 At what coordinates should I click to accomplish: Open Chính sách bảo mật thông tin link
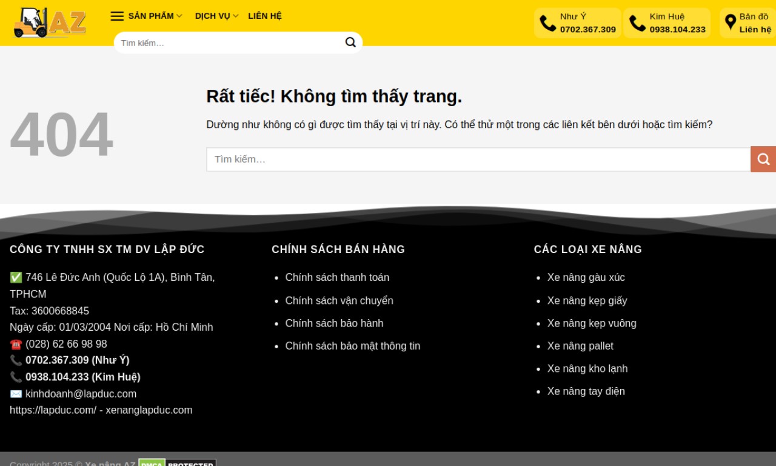pos(353,346)
